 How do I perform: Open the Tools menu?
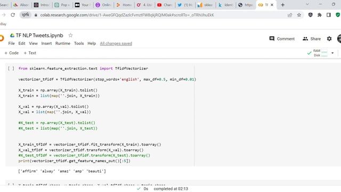(x=79, y=43)
